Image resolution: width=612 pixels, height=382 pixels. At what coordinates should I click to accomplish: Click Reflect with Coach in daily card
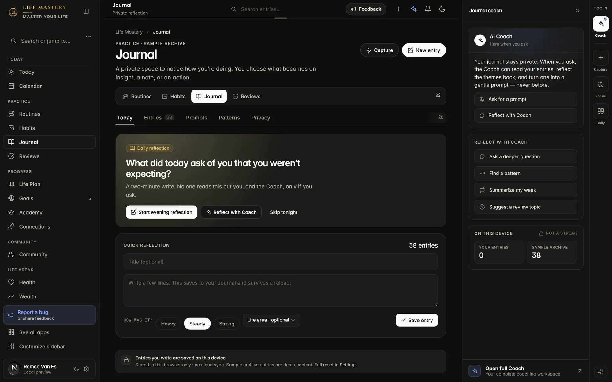[x=231, y=212]
